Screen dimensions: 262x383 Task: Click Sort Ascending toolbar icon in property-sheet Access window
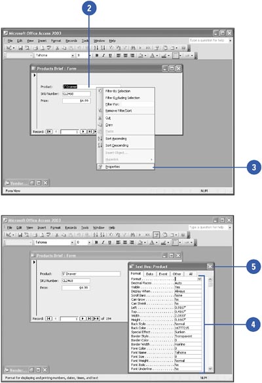point(96,235)
